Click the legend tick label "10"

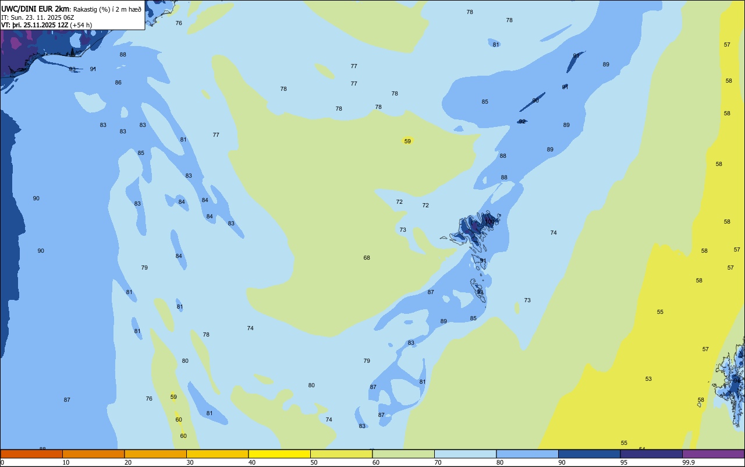66,462
